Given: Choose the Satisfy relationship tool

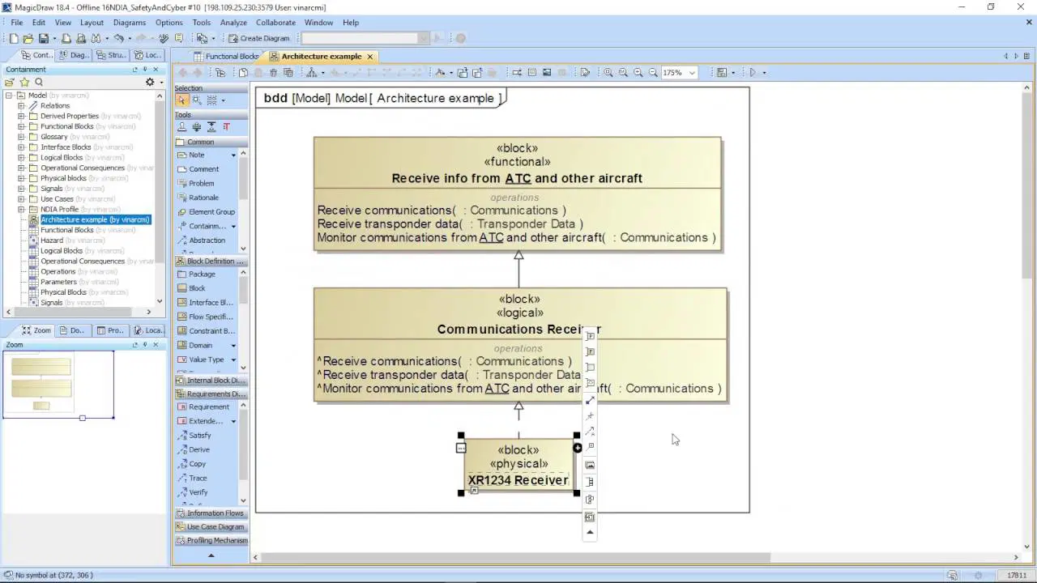Looking at the screenshot, I should coord(199,436).
